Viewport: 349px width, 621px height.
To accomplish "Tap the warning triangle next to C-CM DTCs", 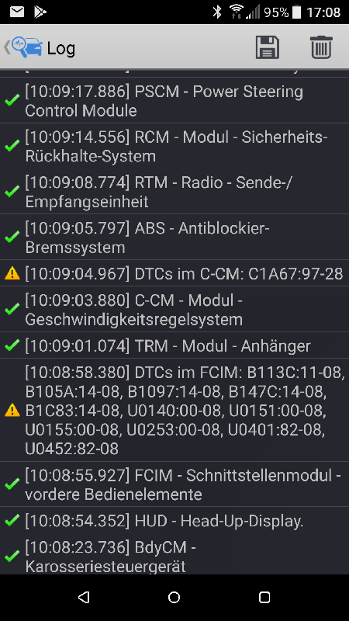I will point(12,273).
